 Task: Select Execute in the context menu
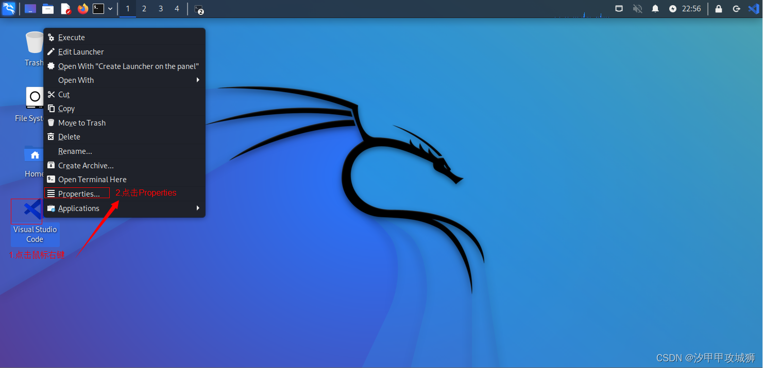tap(124, 38)
